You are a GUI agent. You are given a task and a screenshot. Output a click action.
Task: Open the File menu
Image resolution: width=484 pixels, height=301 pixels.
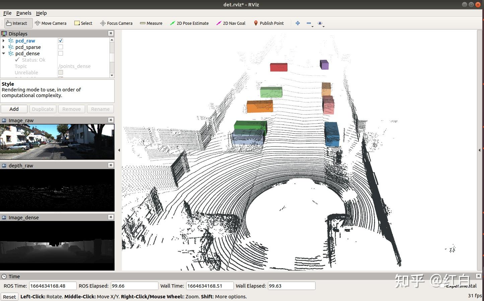point(7,13)
